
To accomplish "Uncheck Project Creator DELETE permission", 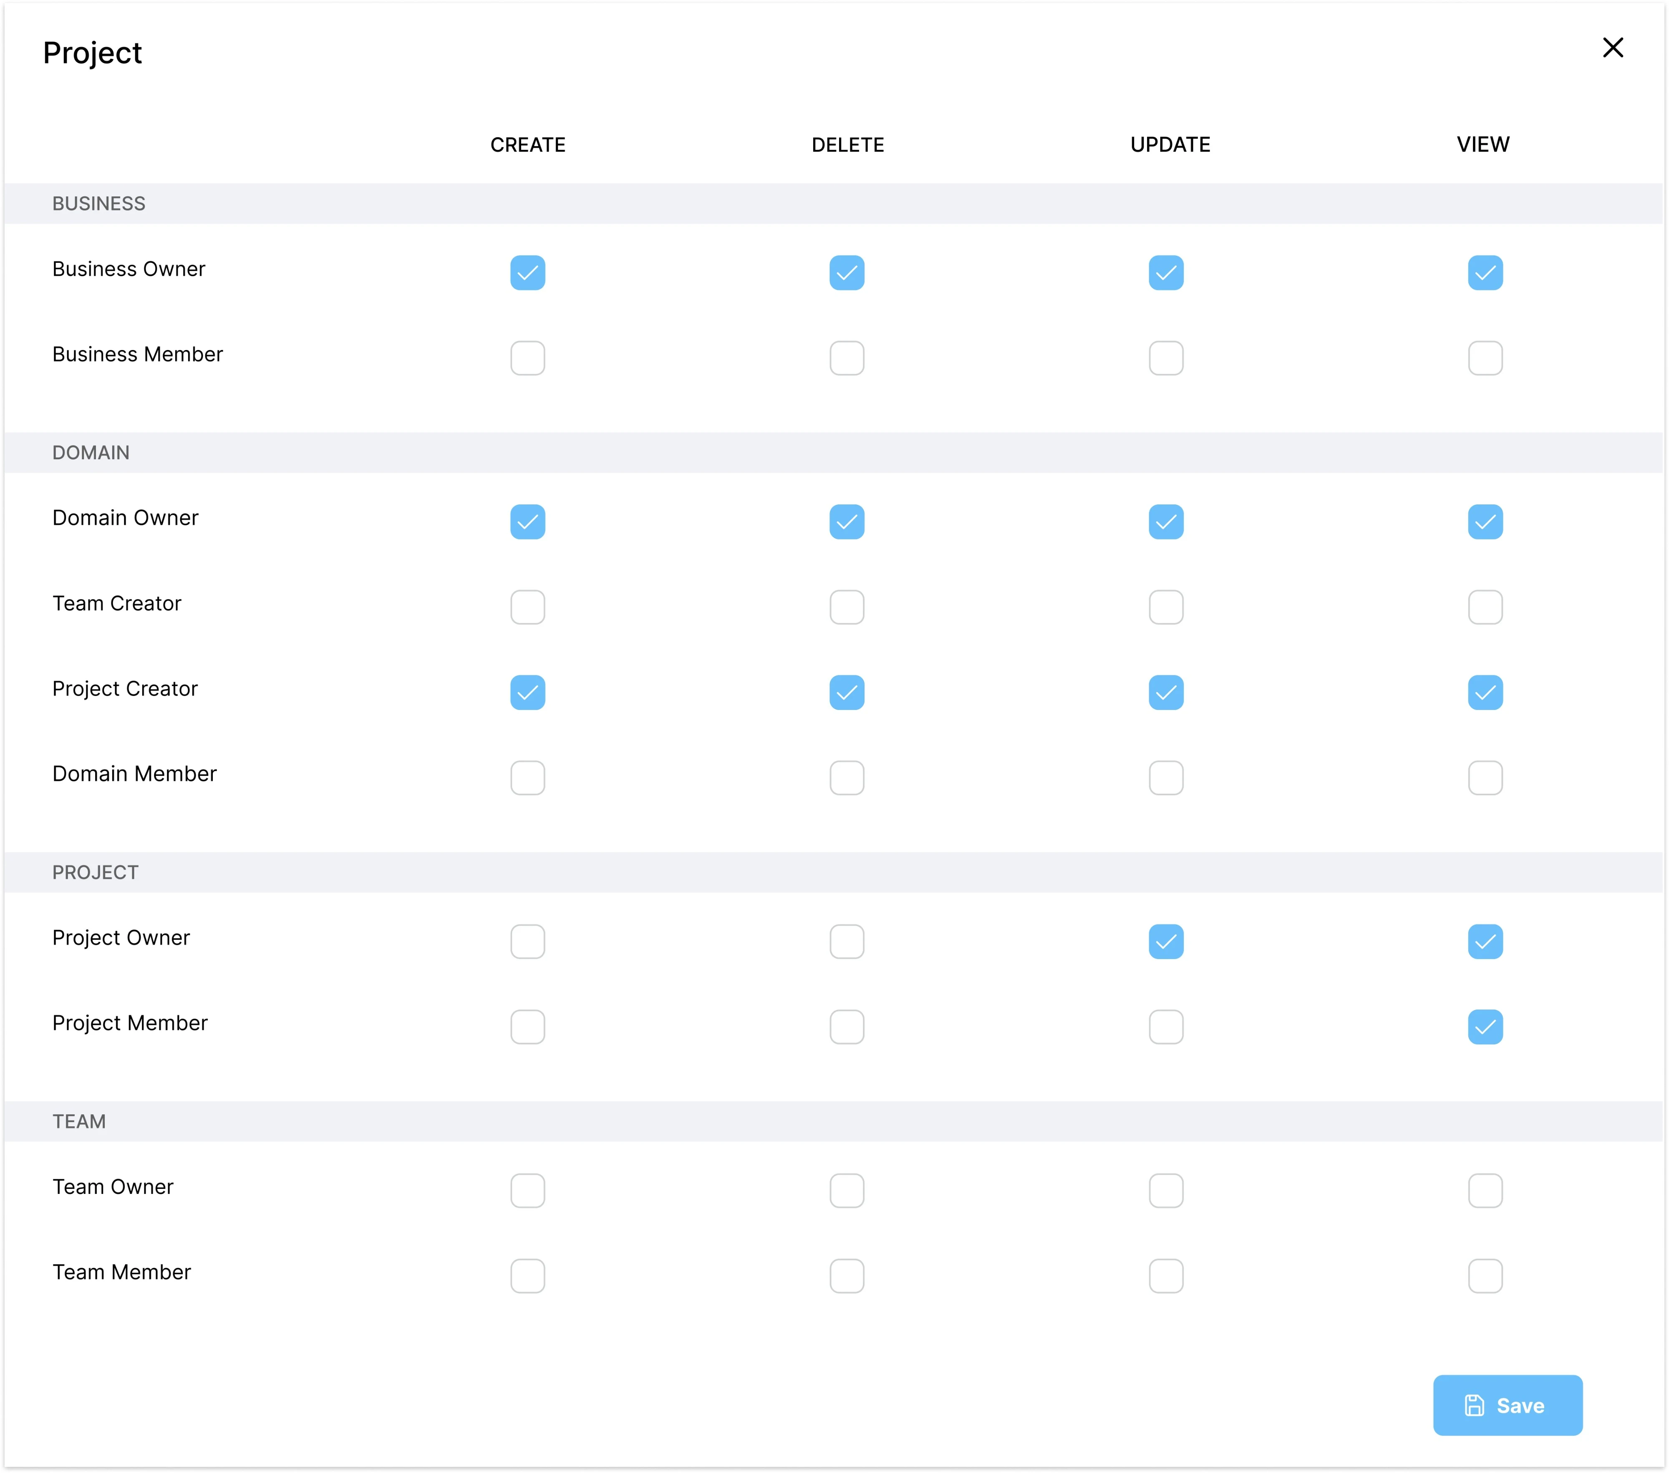I will pos(847,692).
